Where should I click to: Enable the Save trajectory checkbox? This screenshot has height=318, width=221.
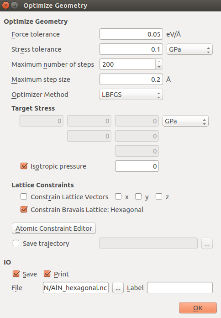[x=16, y=243]
